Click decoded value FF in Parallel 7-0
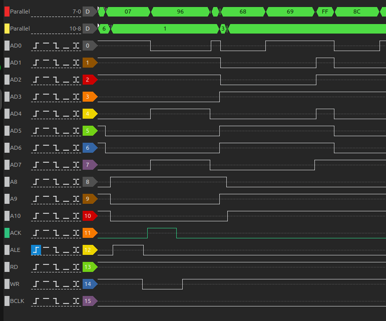This screenshot has height=321, width=386. tap(325, 12)
